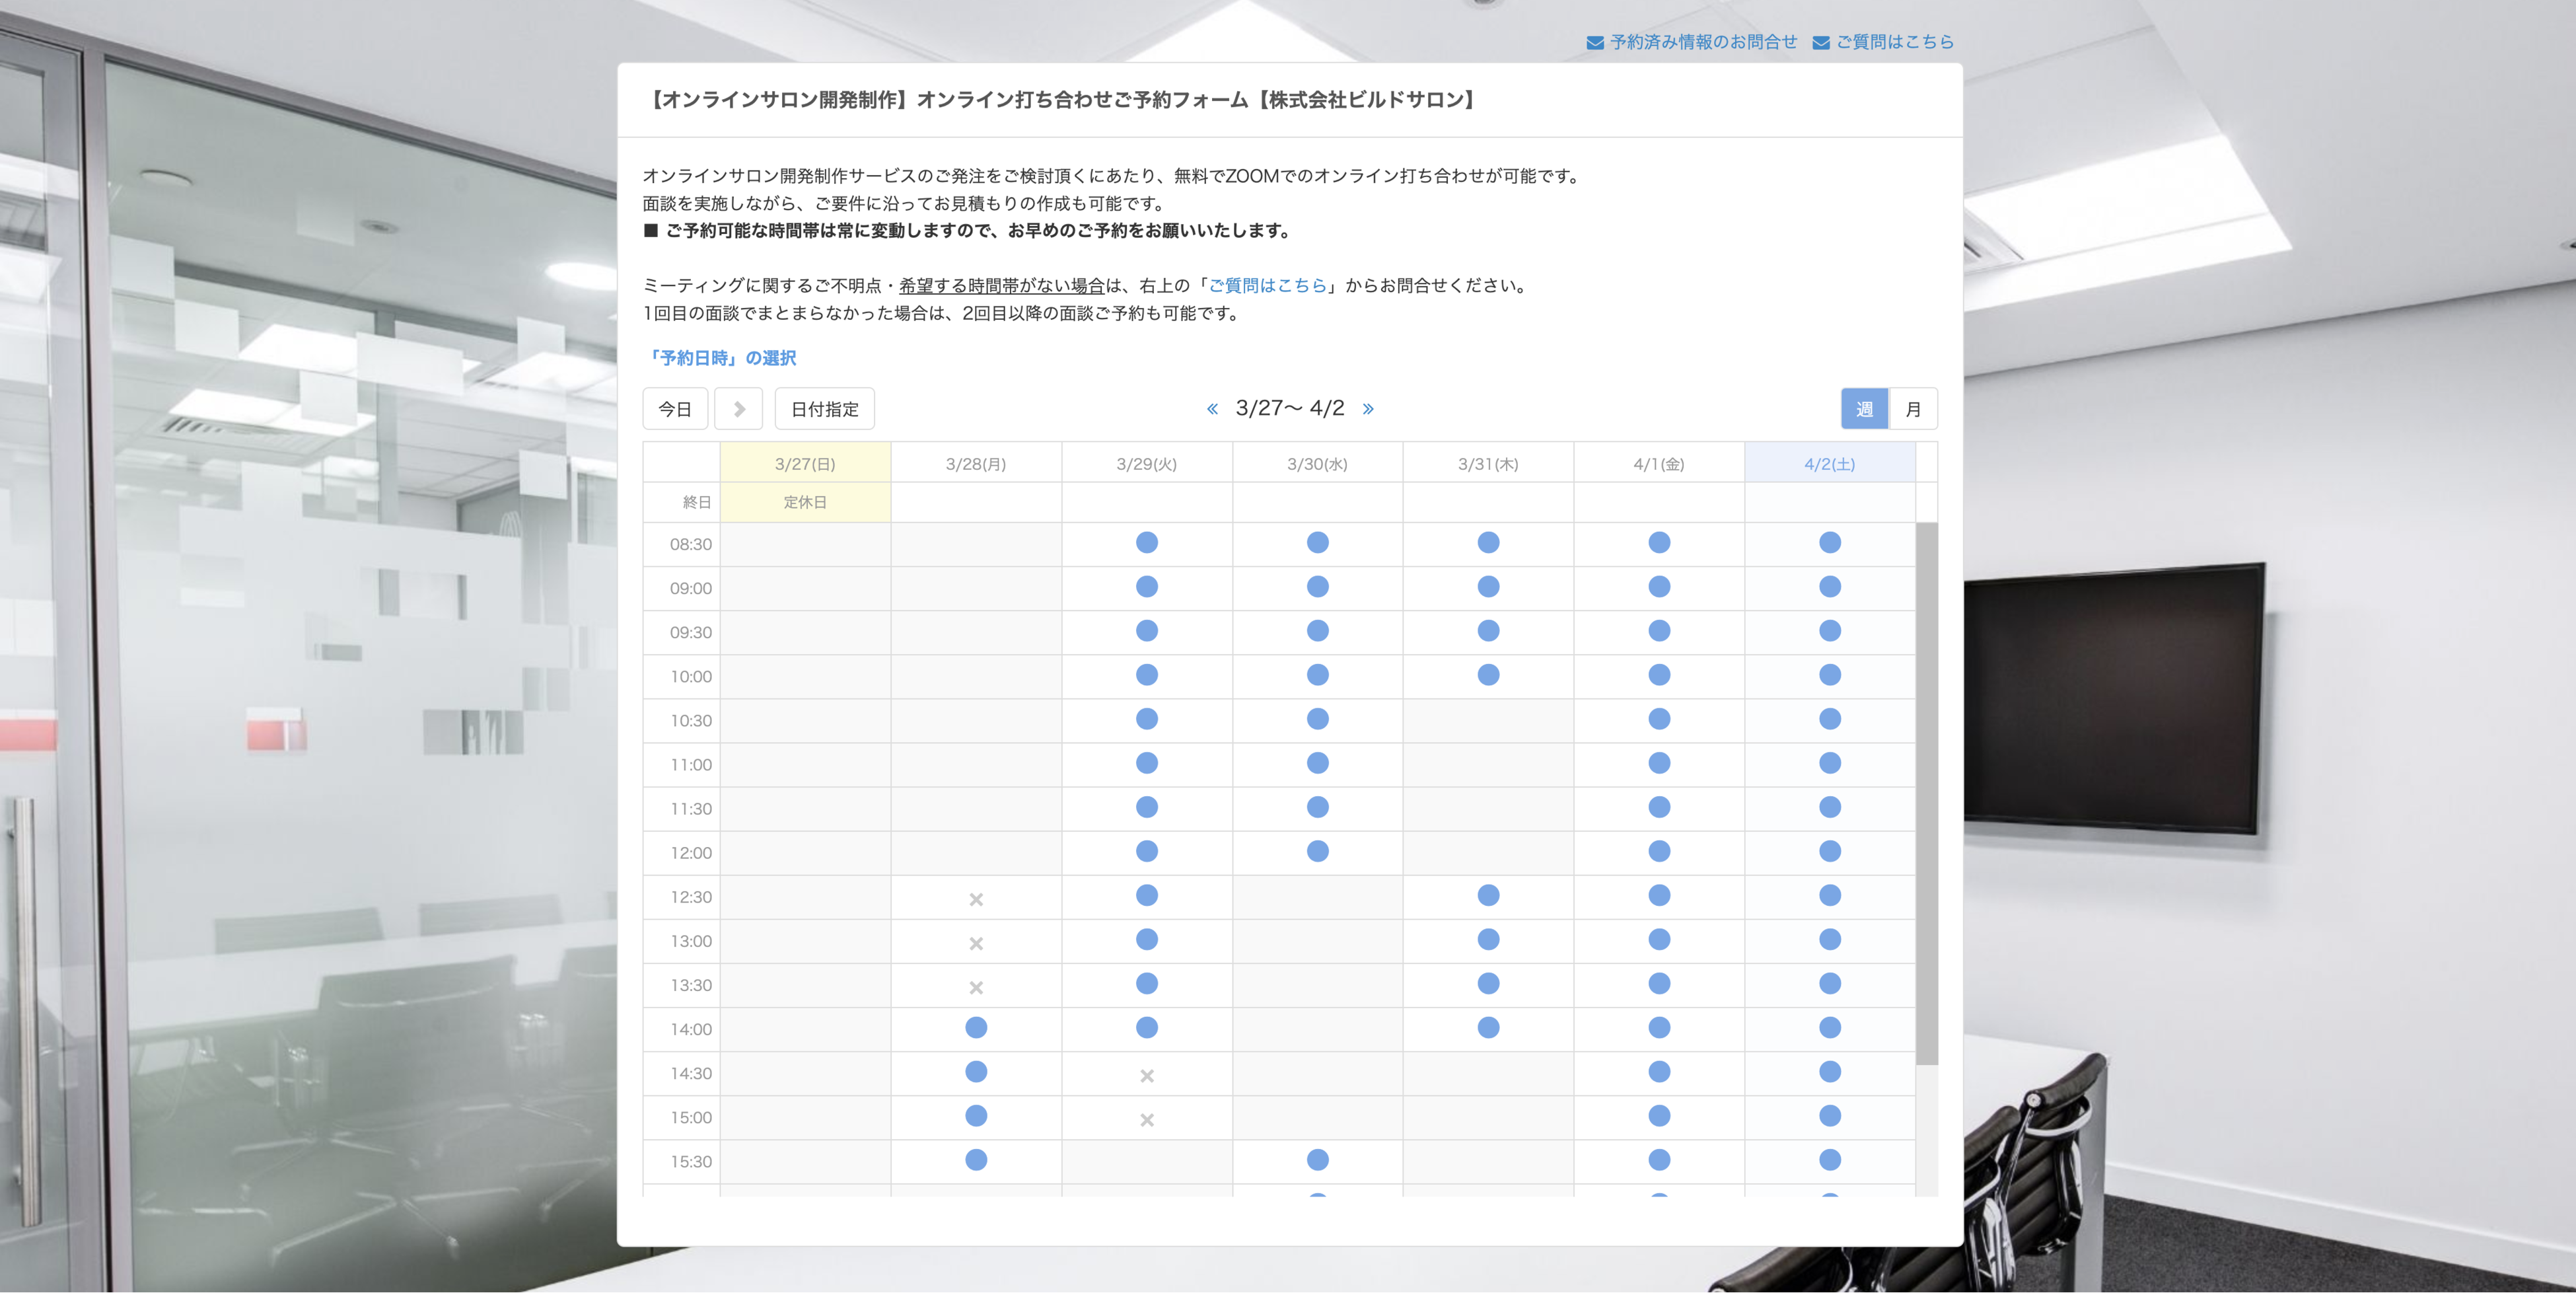Screen dimensions: 2576x1293
Task: Switch to 月 (month) view
Action: pyautogui.click(x=1913, y=408)
